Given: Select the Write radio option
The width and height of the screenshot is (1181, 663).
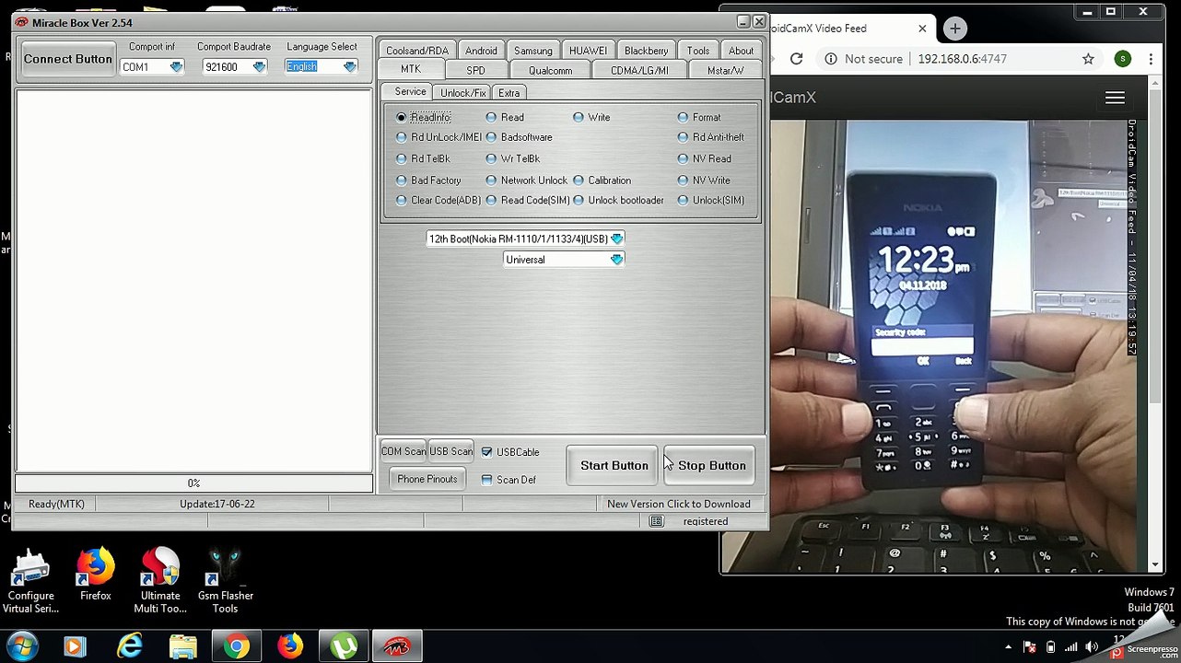Looking at the screenshot, I should [579, 118].
